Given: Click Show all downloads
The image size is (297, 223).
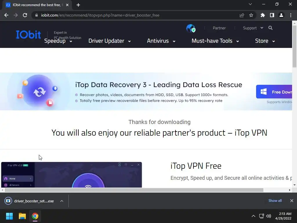Looking at the screenshot, I should tap(275, 201).
